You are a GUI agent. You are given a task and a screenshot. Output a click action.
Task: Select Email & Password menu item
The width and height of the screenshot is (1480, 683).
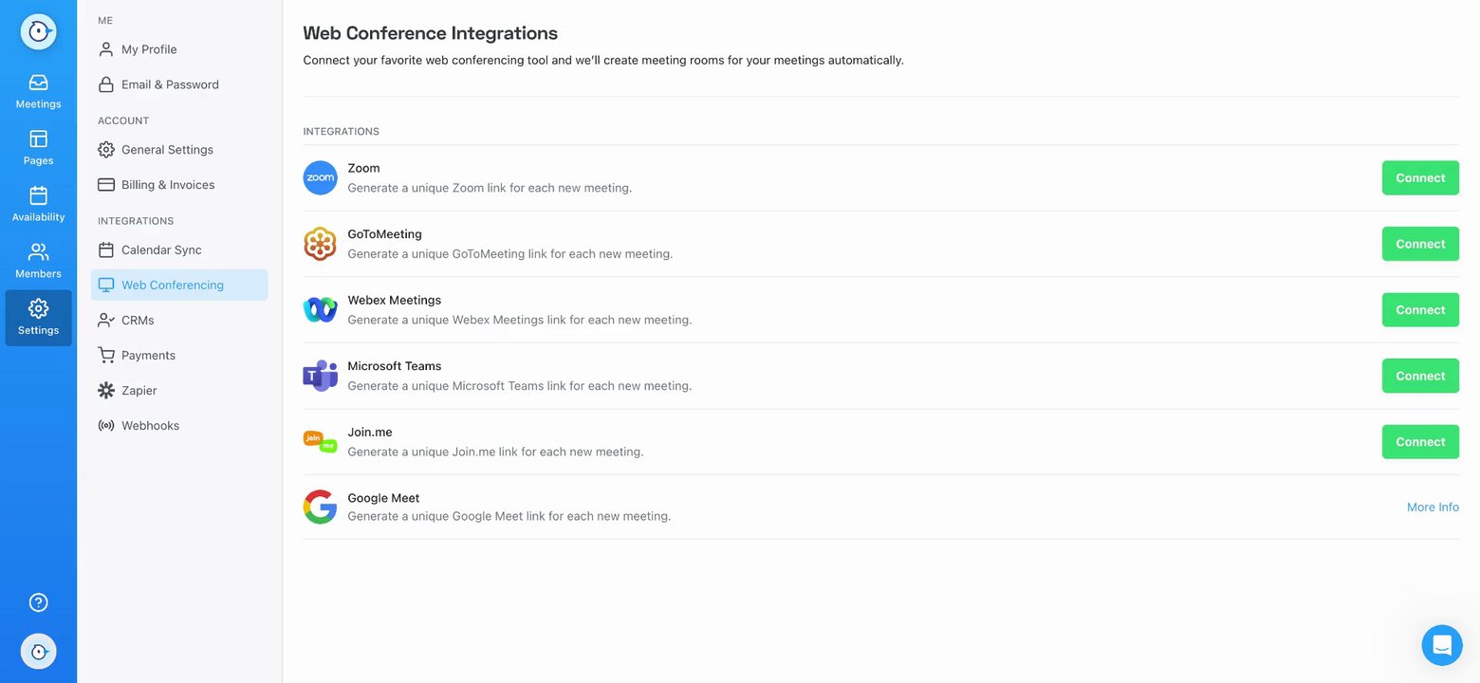pyautogui.click(x=170, y=84)
